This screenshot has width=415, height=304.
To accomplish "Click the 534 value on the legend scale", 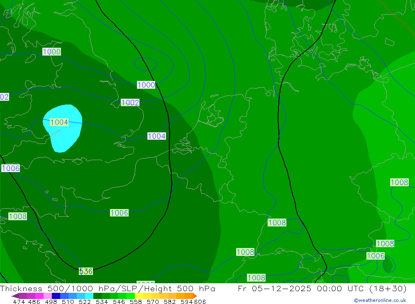I will tap(101, 302).
